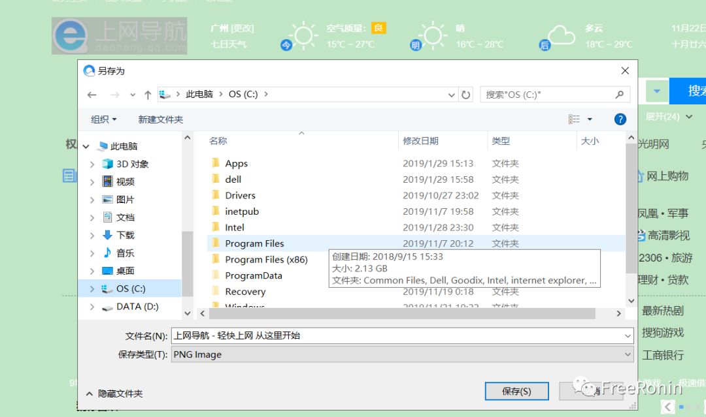The image size is (706, 417).
Task: Expand the 图片 item in the tree
Action: coord(91,198)
